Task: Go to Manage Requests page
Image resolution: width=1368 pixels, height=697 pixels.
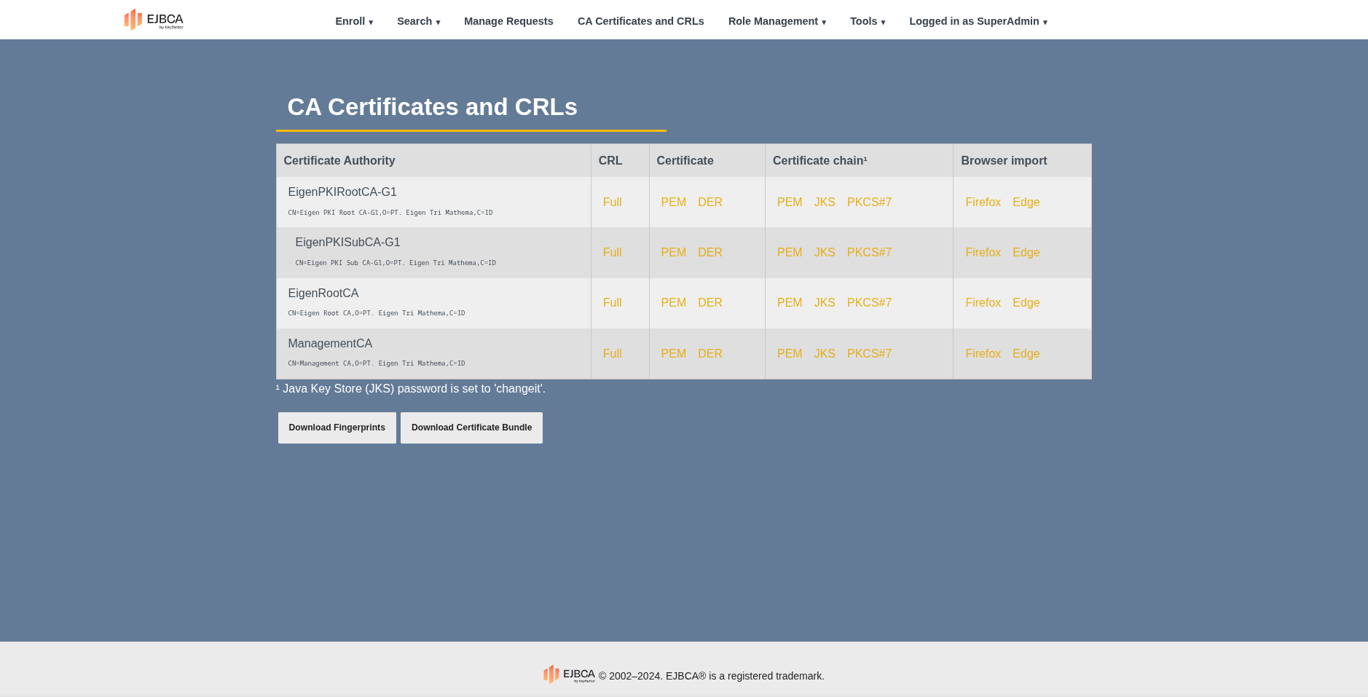Action: [508, 21]
